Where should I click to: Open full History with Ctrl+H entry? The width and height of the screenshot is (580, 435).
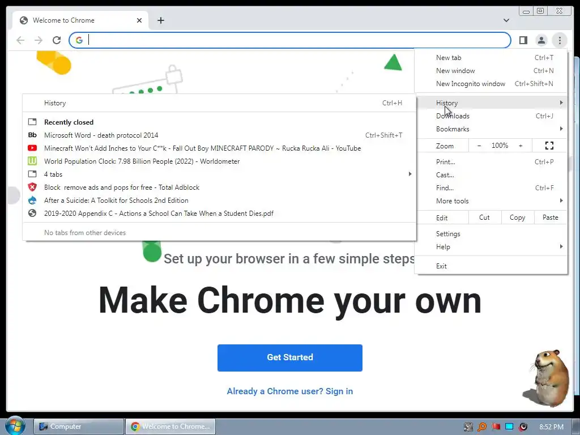(219, 103)
